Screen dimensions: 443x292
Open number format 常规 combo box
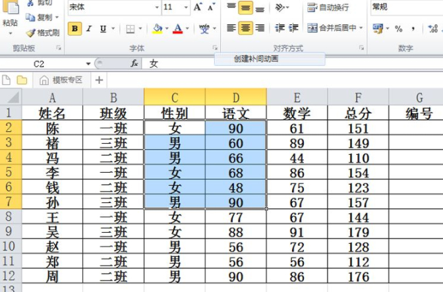point(406,7)
